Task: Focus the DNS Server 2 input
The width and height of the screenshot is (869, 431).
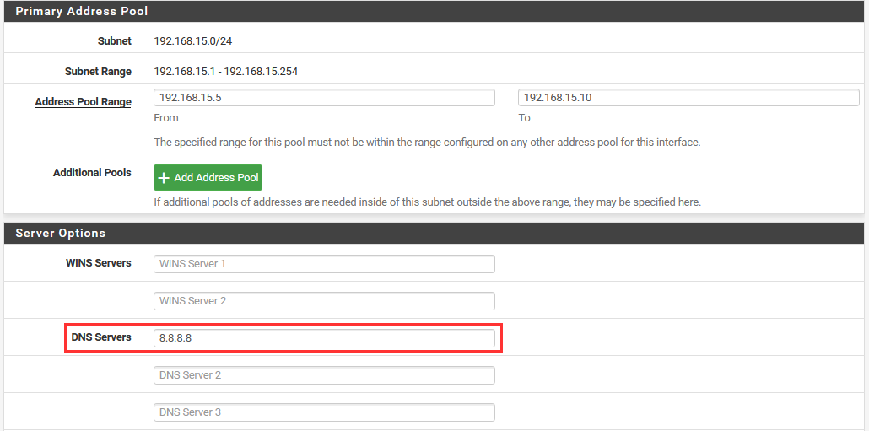Action: [x=324, y=375]
